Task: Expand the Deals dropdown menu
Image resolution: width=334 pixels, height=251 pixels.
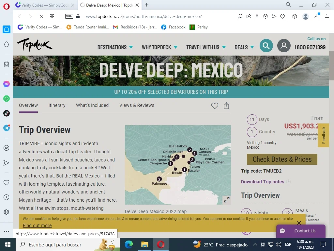Action: (x=244, y=47)
